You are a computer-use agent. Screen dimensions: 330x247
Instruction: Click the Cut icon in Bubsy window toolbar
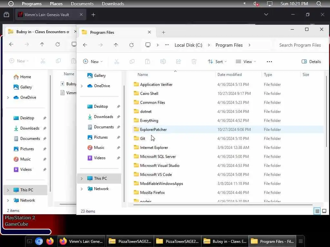[43, 61]
